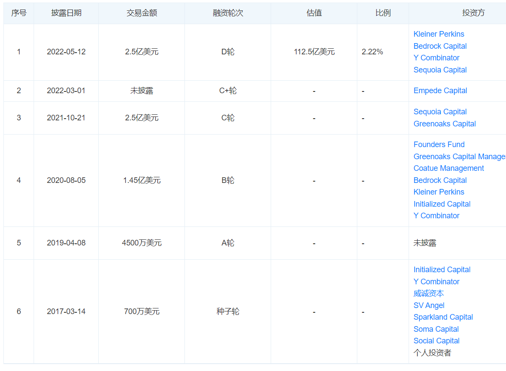Visit the Social Capital investor link
Image resolution: width=506 pixels, height=371 pixels.
(x=436, y=340)
